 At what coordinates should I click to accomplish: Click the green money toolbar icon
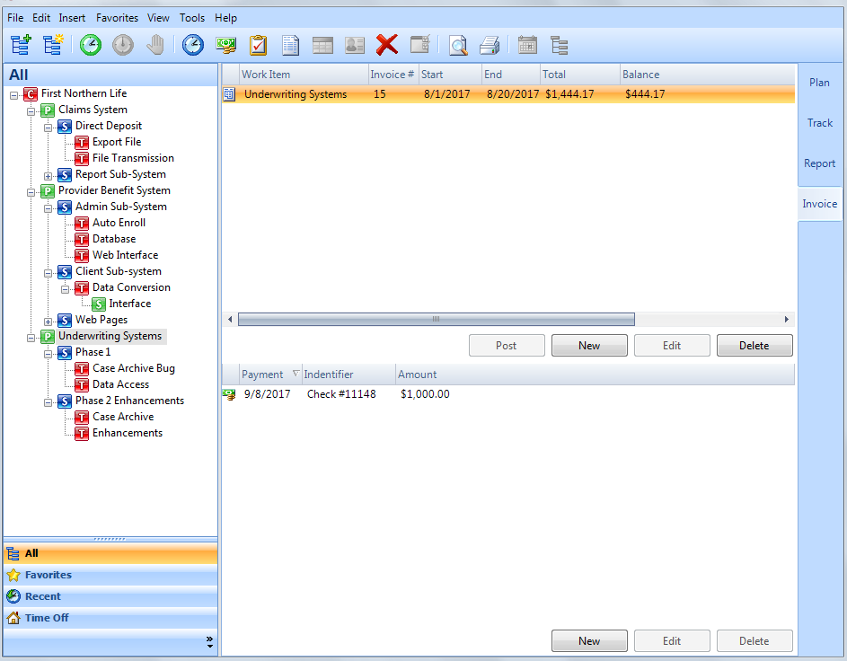pos(225,45)
